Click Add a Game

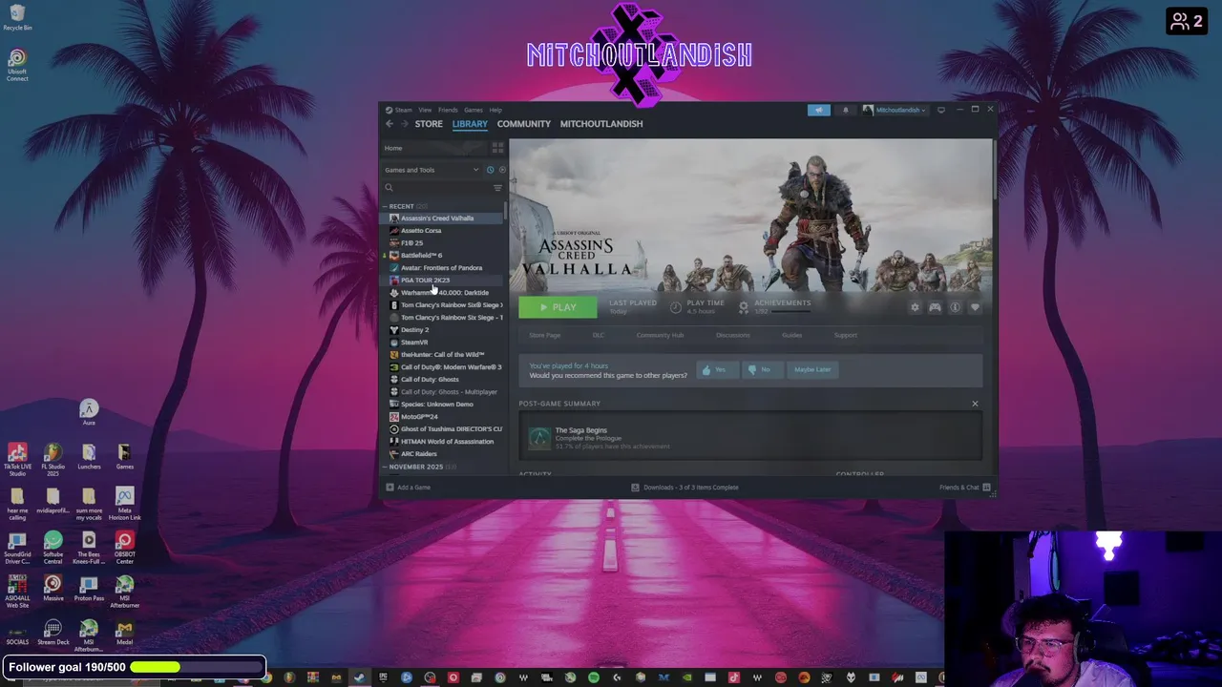click(409, 488)
